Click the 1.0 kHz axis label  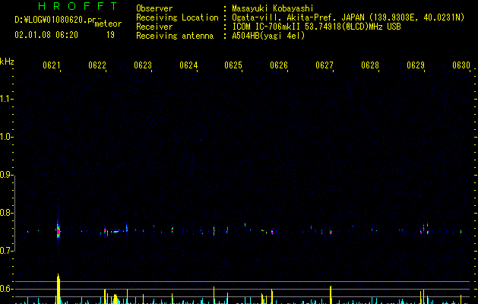(x=6, y=137)
